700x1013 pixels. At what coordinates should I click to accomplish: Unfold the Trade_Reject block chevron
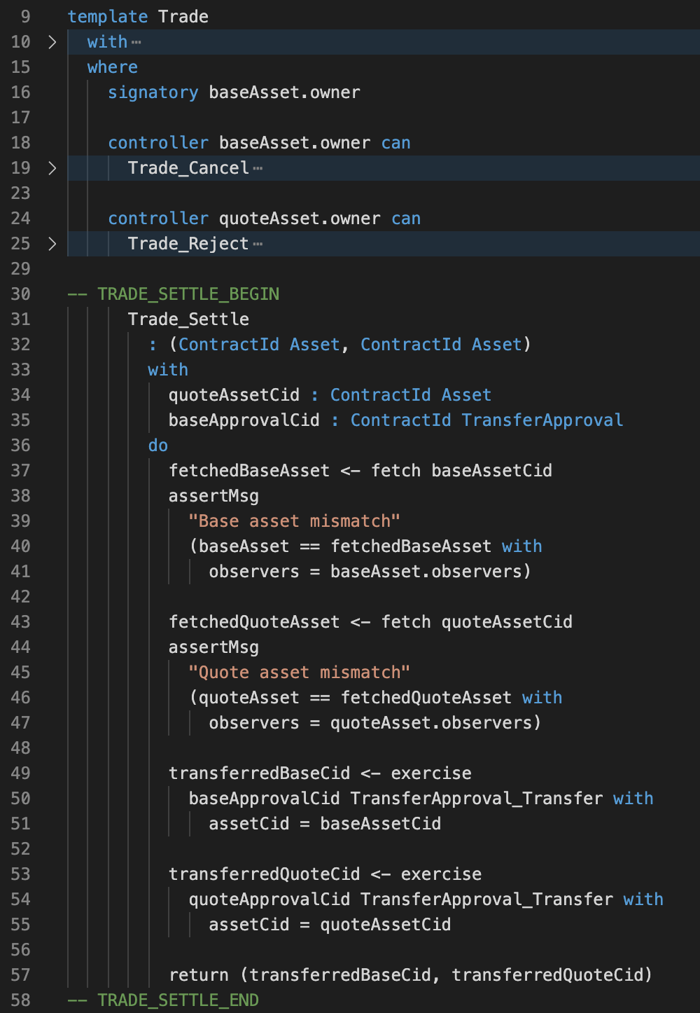(x=52, y=244)
